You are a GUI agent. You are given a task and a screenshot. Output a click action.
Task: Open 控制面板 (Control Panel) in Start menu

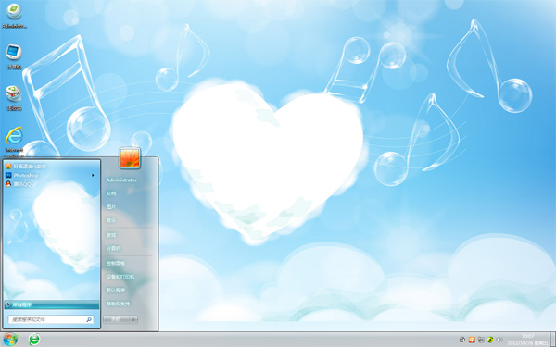pos(116,264)
